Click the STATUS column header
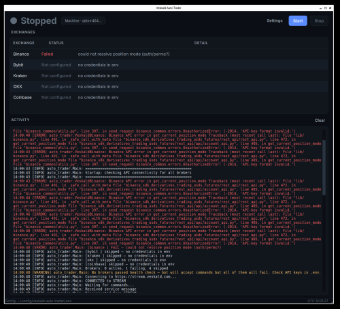Viewport: 340px width, 309px height. pos(56,43)
